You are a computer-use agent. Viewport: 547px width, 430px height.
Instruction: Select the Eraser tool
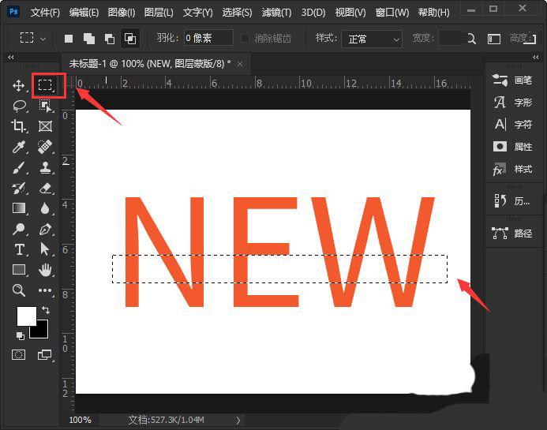46,189
